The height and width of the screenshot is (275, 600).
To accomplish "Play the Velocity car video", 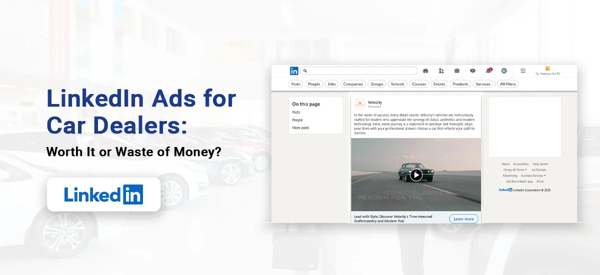I will [x=416, y=174].
